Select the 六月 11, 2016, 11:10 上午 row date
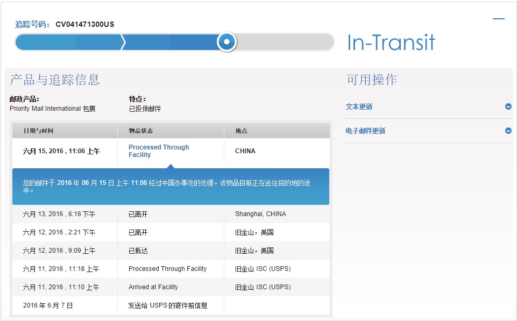The image size is (517, 321). (61, 287)
